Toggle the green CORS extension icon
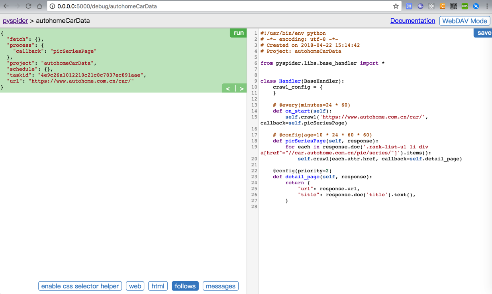 tap(465, 6)
